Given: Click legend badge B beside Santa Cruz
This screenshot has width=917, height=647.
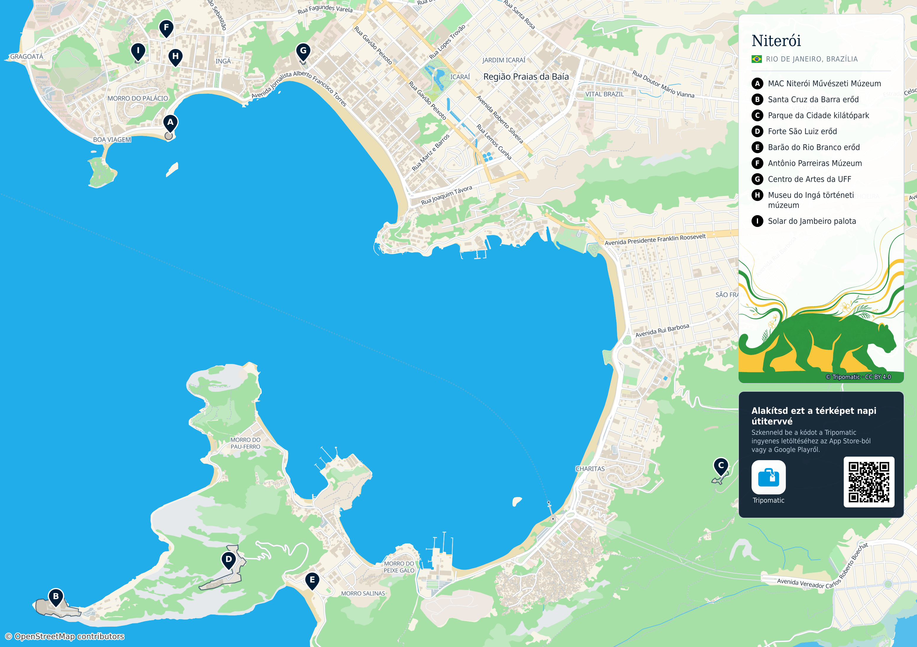Looking at the screenshot, I should click(757, 99).
